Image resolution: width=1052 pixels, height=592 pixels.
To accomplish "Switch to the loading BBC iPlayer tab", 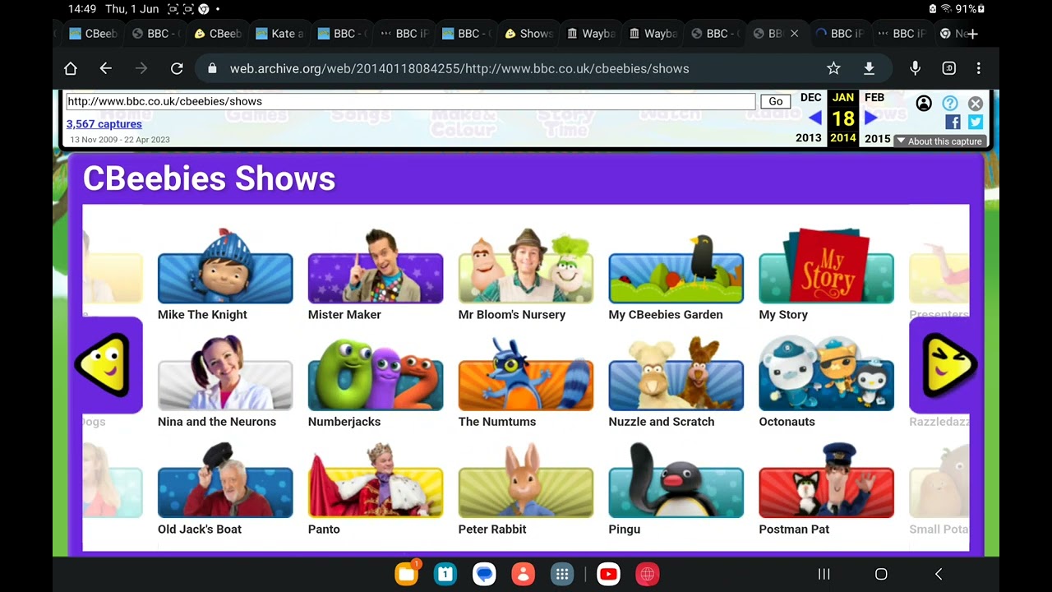I will tap(839, 34).
